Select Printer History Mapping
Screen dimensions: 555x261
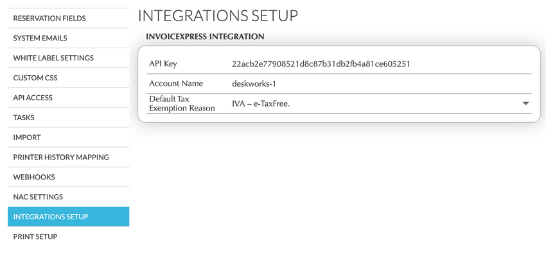(x=68, y=157)
